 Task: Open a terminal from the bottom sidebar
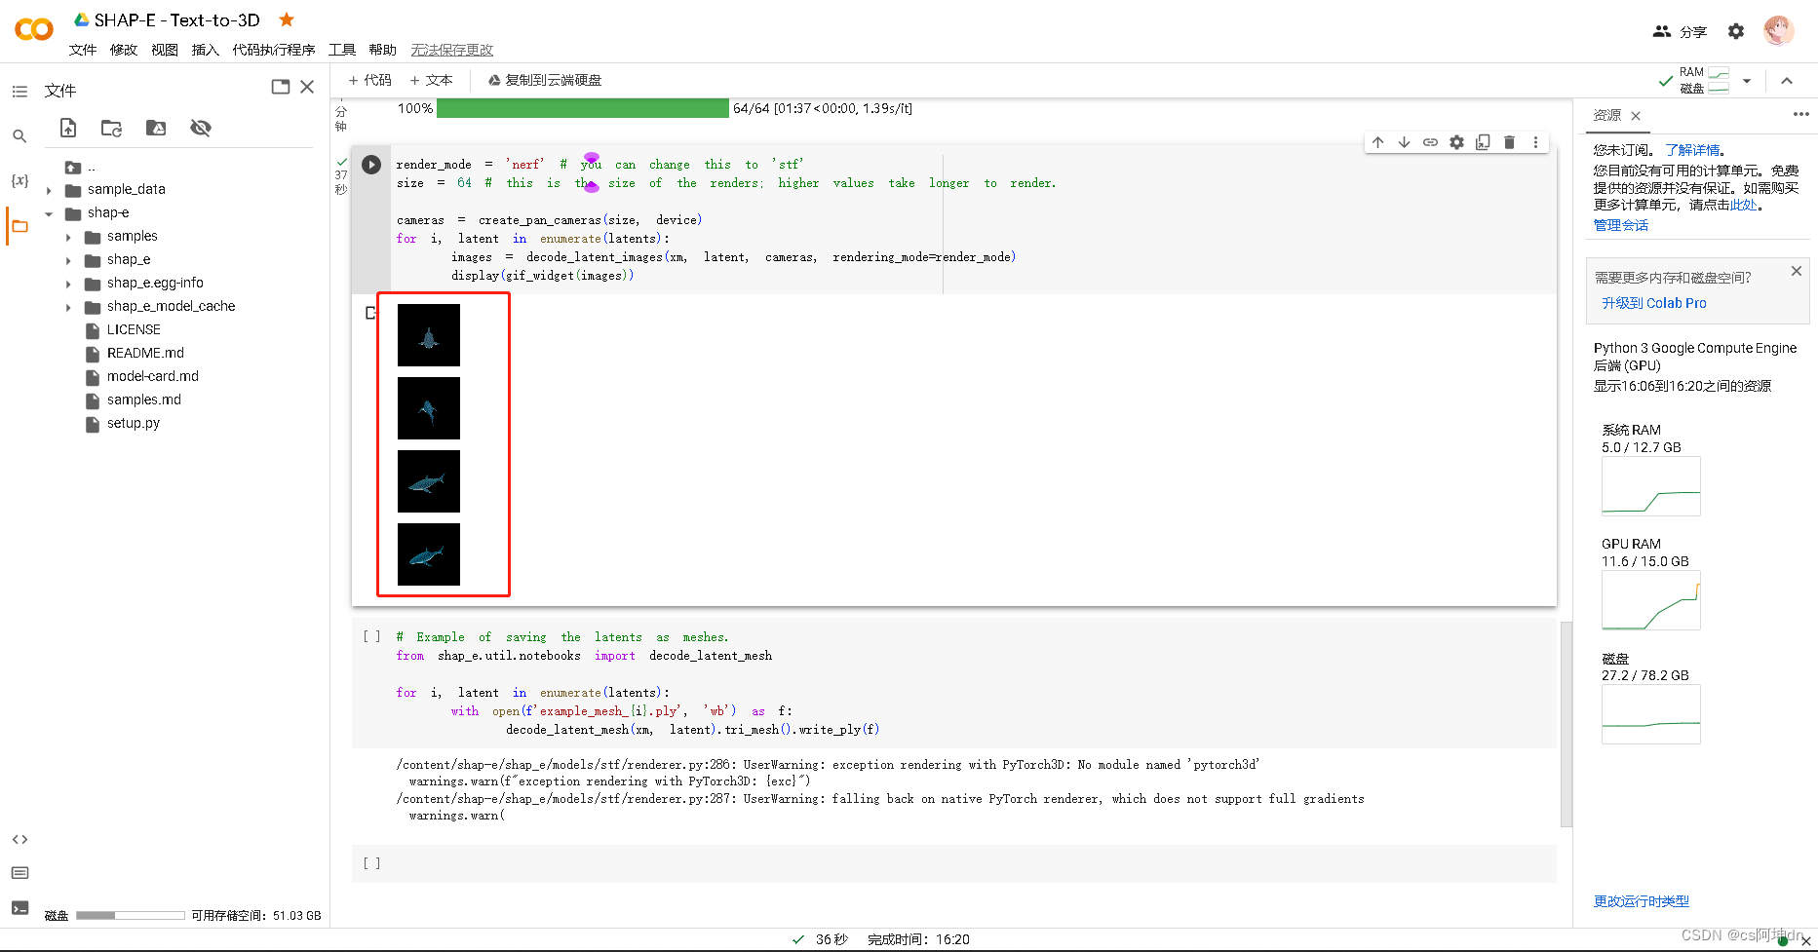tap(19, 907)
